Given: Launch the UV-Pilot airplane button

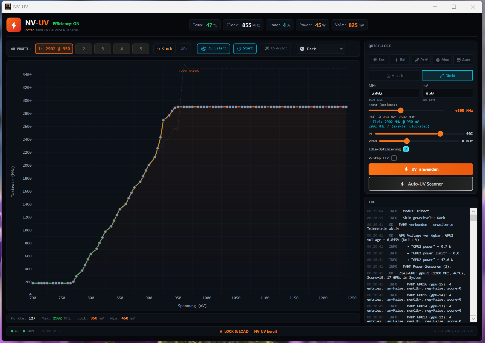Looking at the screenshot, I should point(275,49).
